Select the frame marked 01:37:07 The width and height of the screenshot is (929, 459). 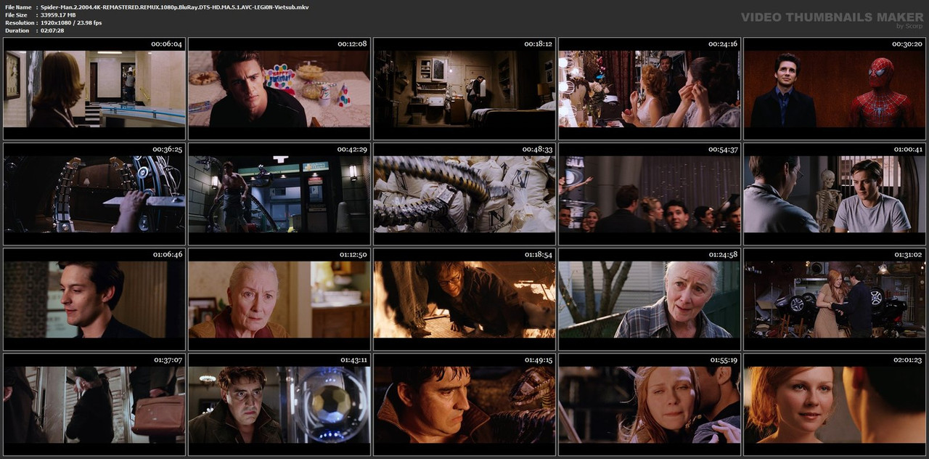tap(94, 405)
